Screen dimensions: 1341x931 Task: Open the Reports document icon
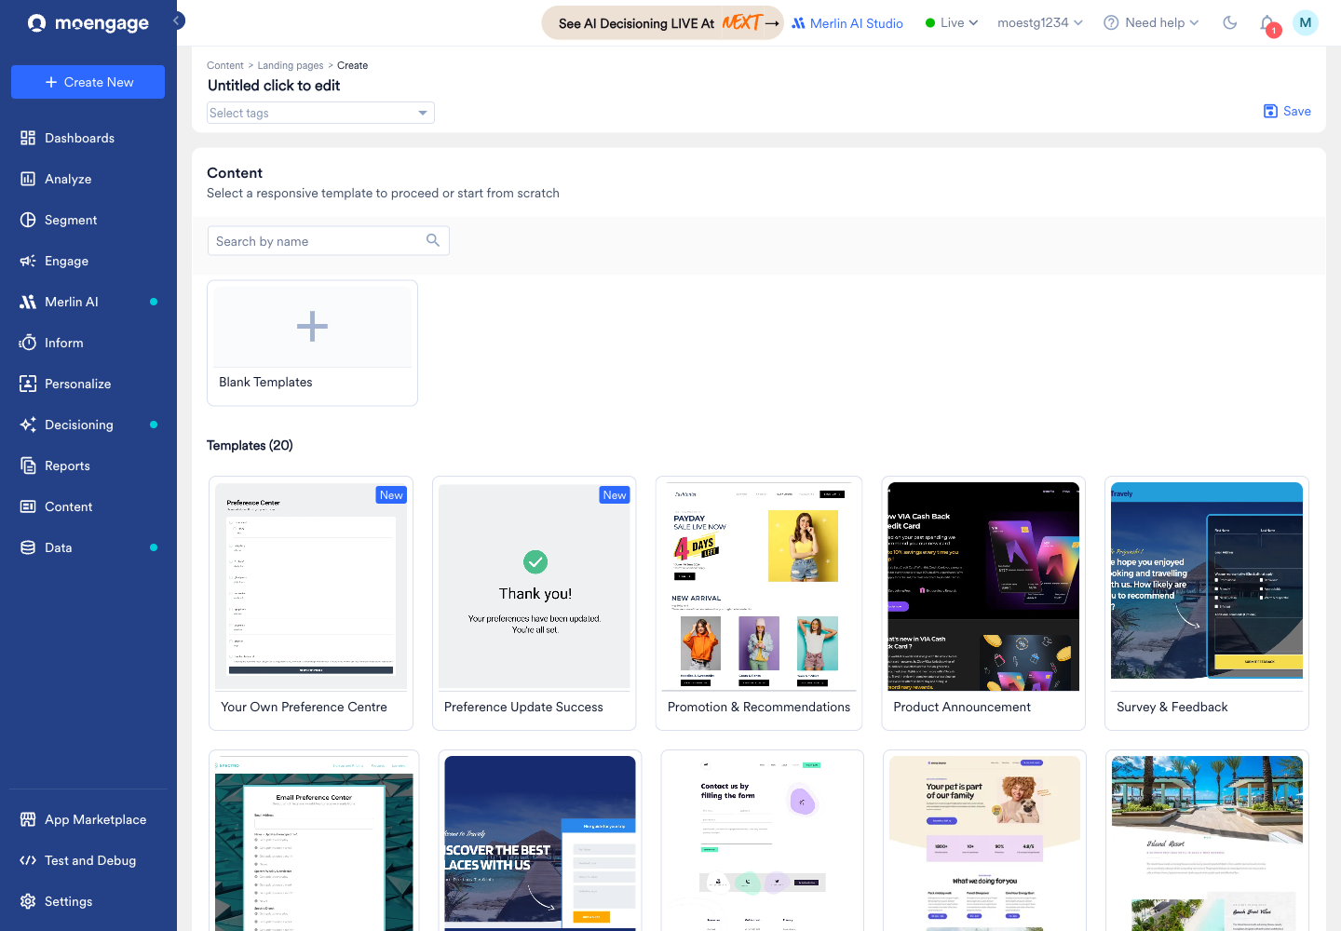point(28,465)
